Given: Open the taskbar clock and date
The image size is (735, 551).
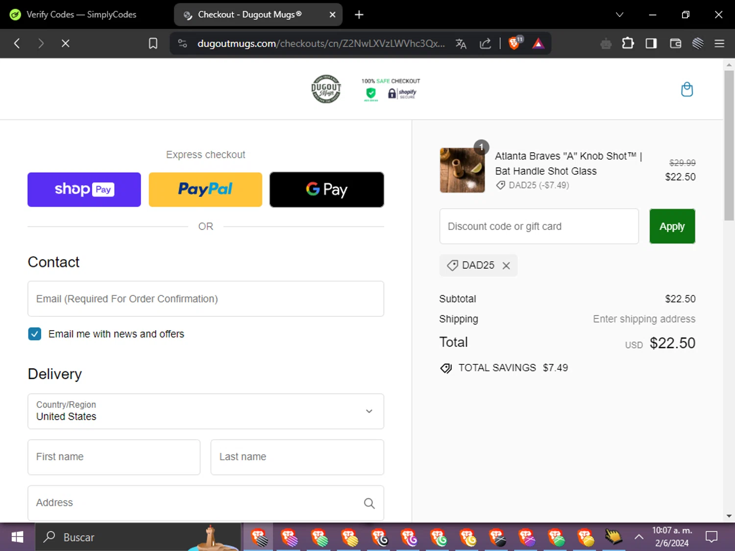Looking at the screenshot, I should (672, 537).
